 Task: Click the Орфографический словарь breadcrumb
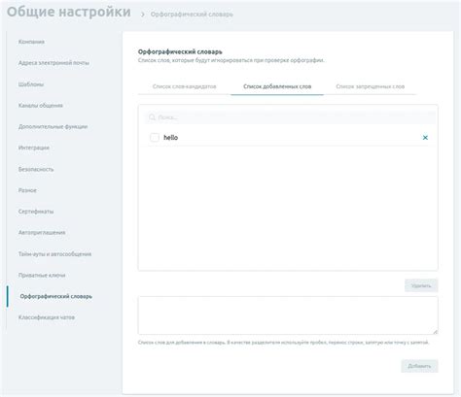[192, 15]
